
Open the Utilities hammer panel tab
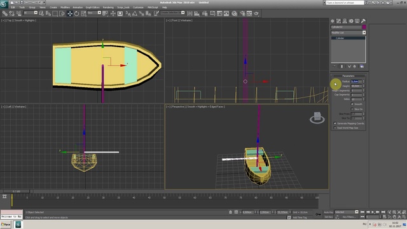pyautogui.click(x=363, y=21)
